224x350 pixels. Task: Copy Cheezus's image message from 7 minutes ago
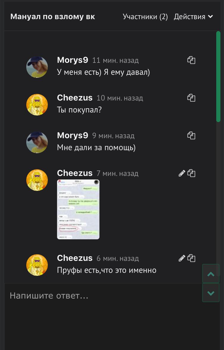[x=191, y=174]
